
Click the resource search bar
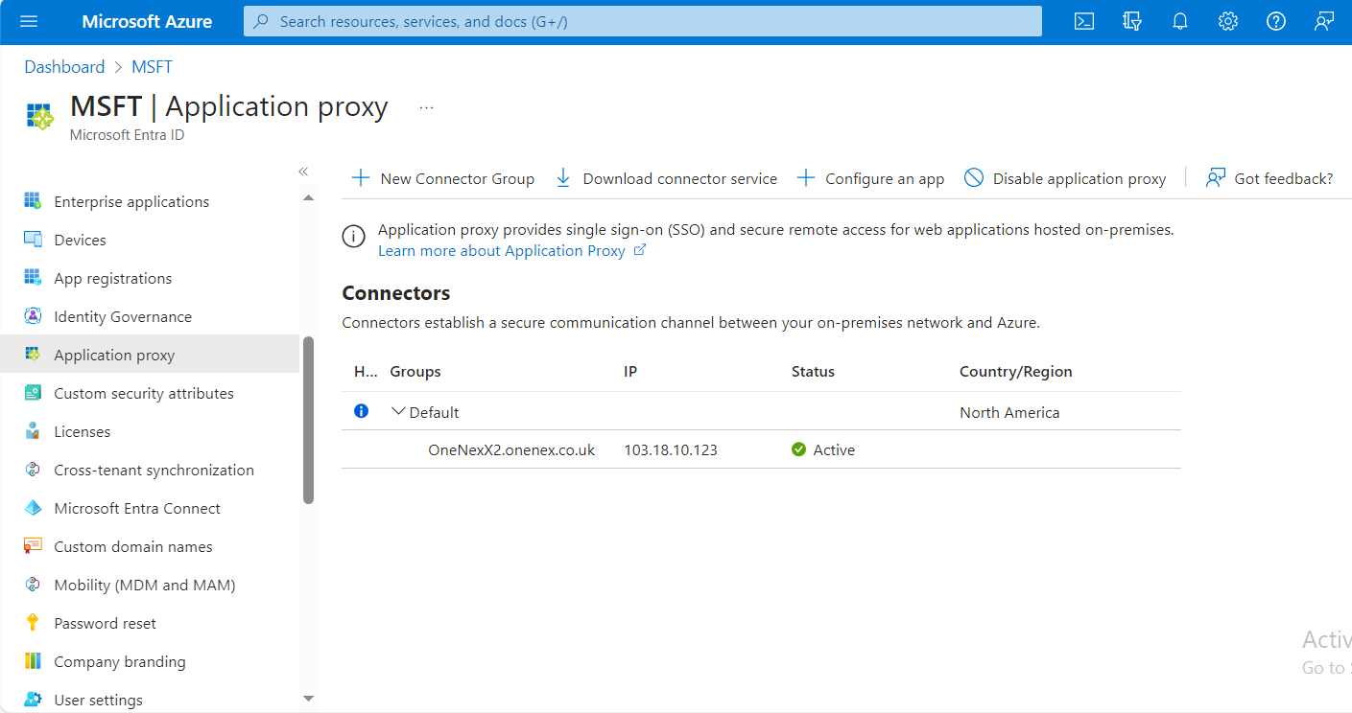(643, 20)
